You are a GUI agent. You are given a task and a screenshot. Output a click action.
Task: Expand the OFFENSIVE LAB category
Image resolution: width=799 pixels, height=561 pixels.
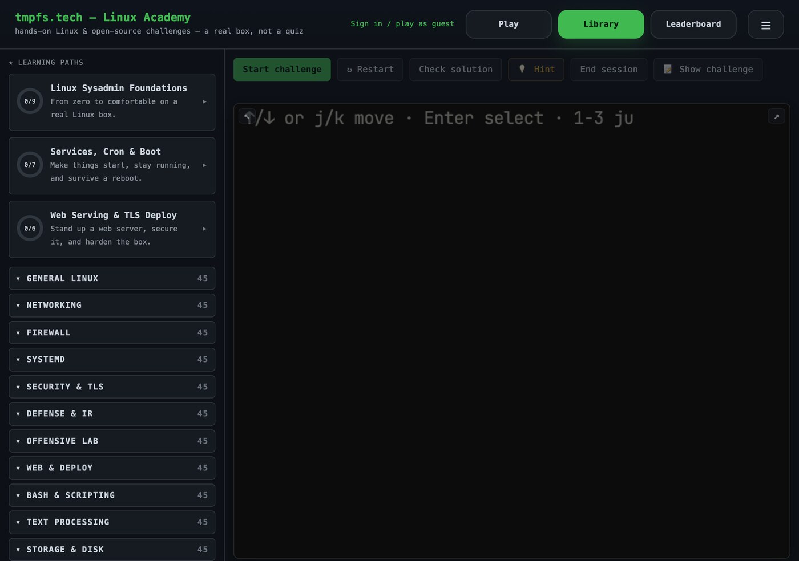pyautogui.click(x=112, y=441)
